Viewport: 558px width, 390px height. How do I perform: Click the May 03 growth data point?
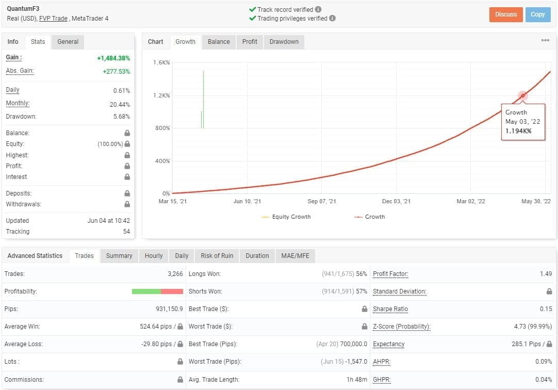[522, 95]
